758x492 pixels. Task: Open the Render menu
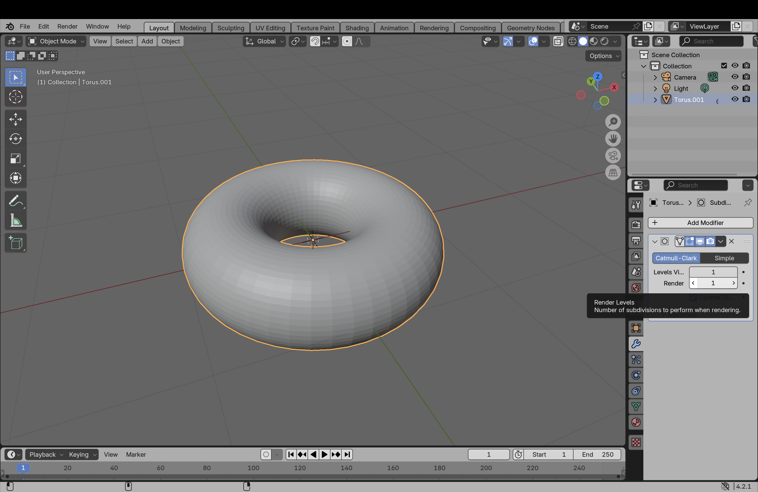pos(67,26)
